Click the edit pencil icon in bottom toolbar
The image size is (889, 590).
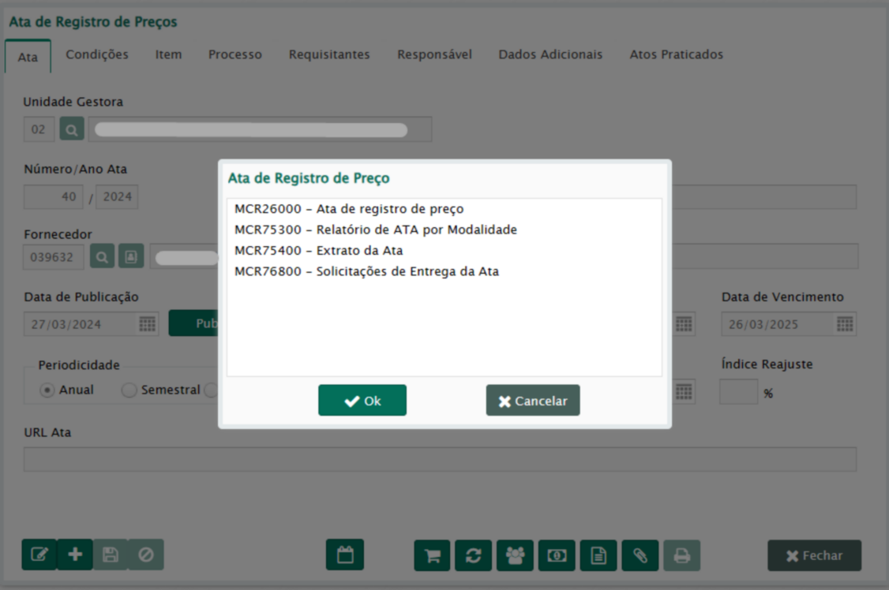tap(39, 555)
